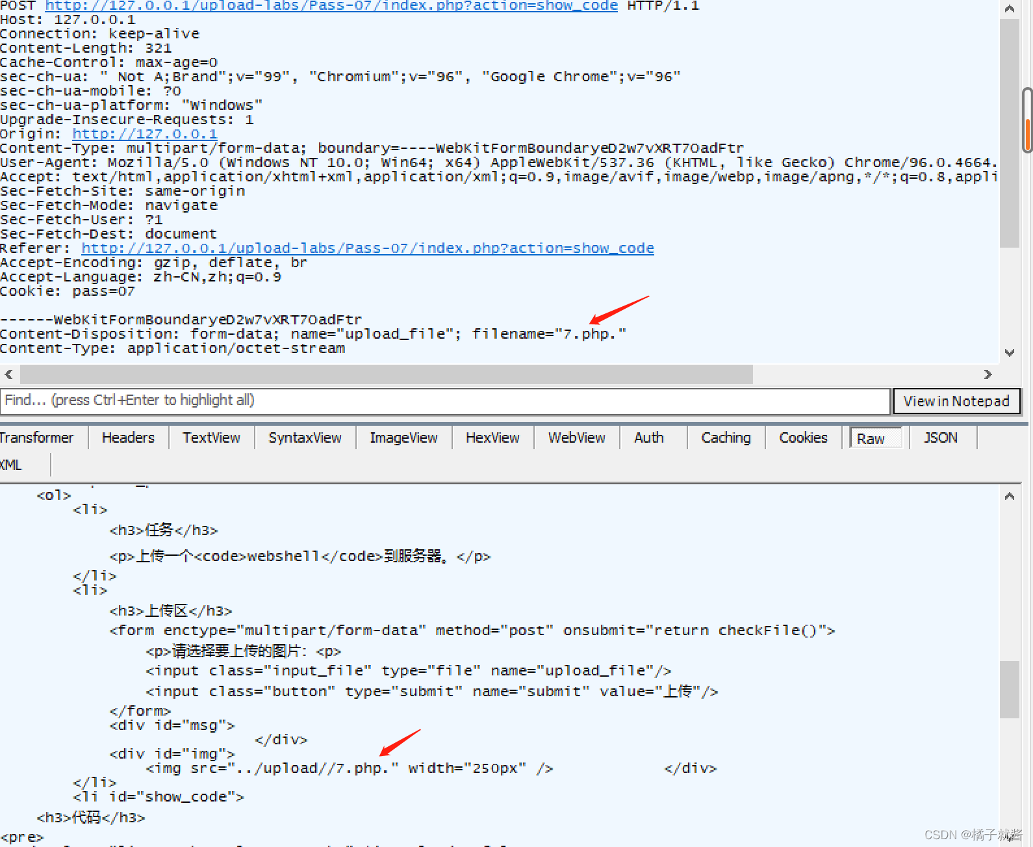Image resolution: width=1033 pixels, height=847 pixels.
Task: Click the View in Notepad button
Action: click(x=956, y=401)
